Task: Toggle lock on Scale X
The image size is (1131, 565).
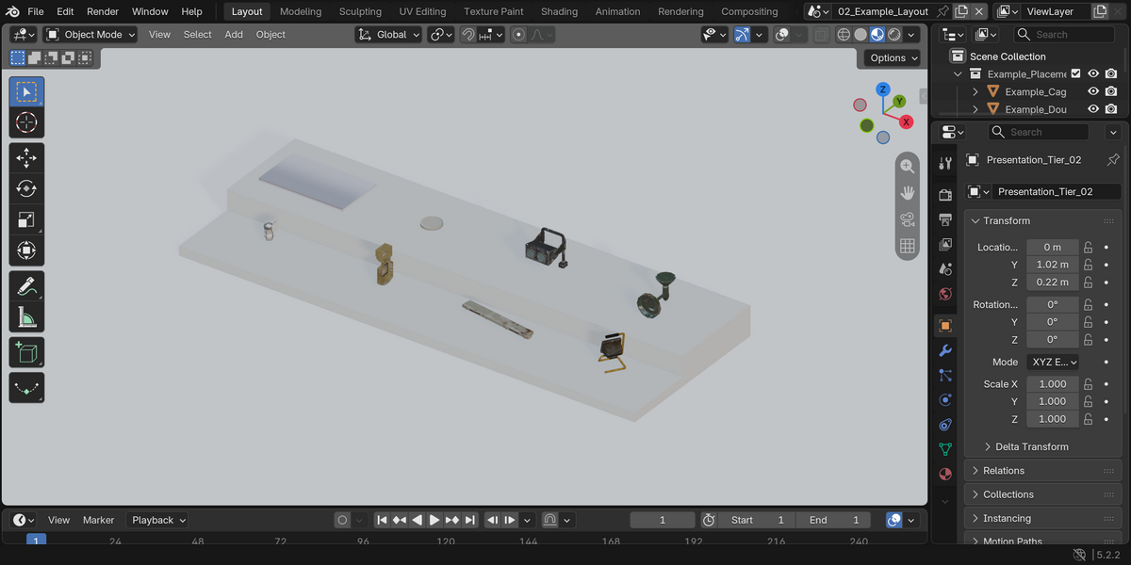Action: (x=1088, y=384)
